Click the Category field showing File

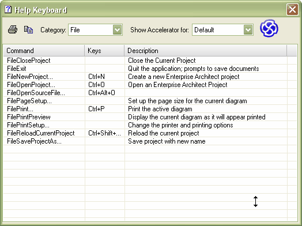(x=95, y=30)
